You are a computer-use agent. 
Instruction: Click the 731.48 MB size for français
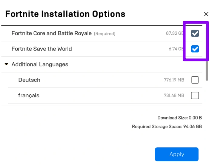pyautogui.click(x=174, y=96)
